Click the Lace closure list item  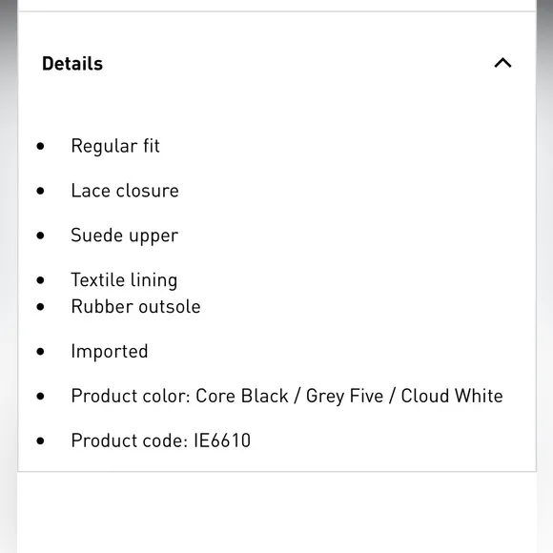tap(125, 191)
